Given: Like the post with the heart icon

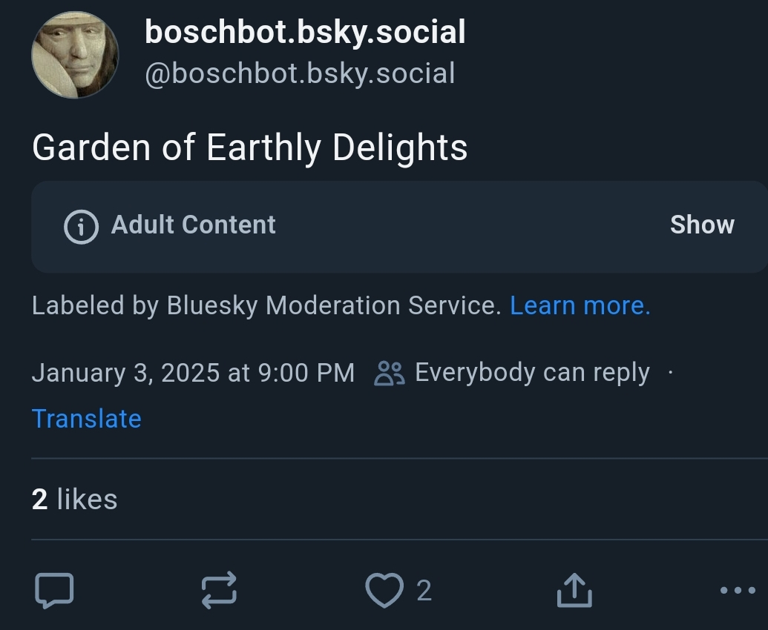Looking at the screenshot, I should 384,591.
